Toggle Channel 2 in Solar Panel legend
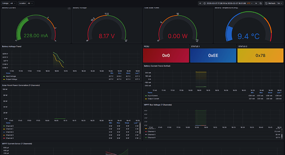Viewport: 285px width, 155px height. coord(9,132)
